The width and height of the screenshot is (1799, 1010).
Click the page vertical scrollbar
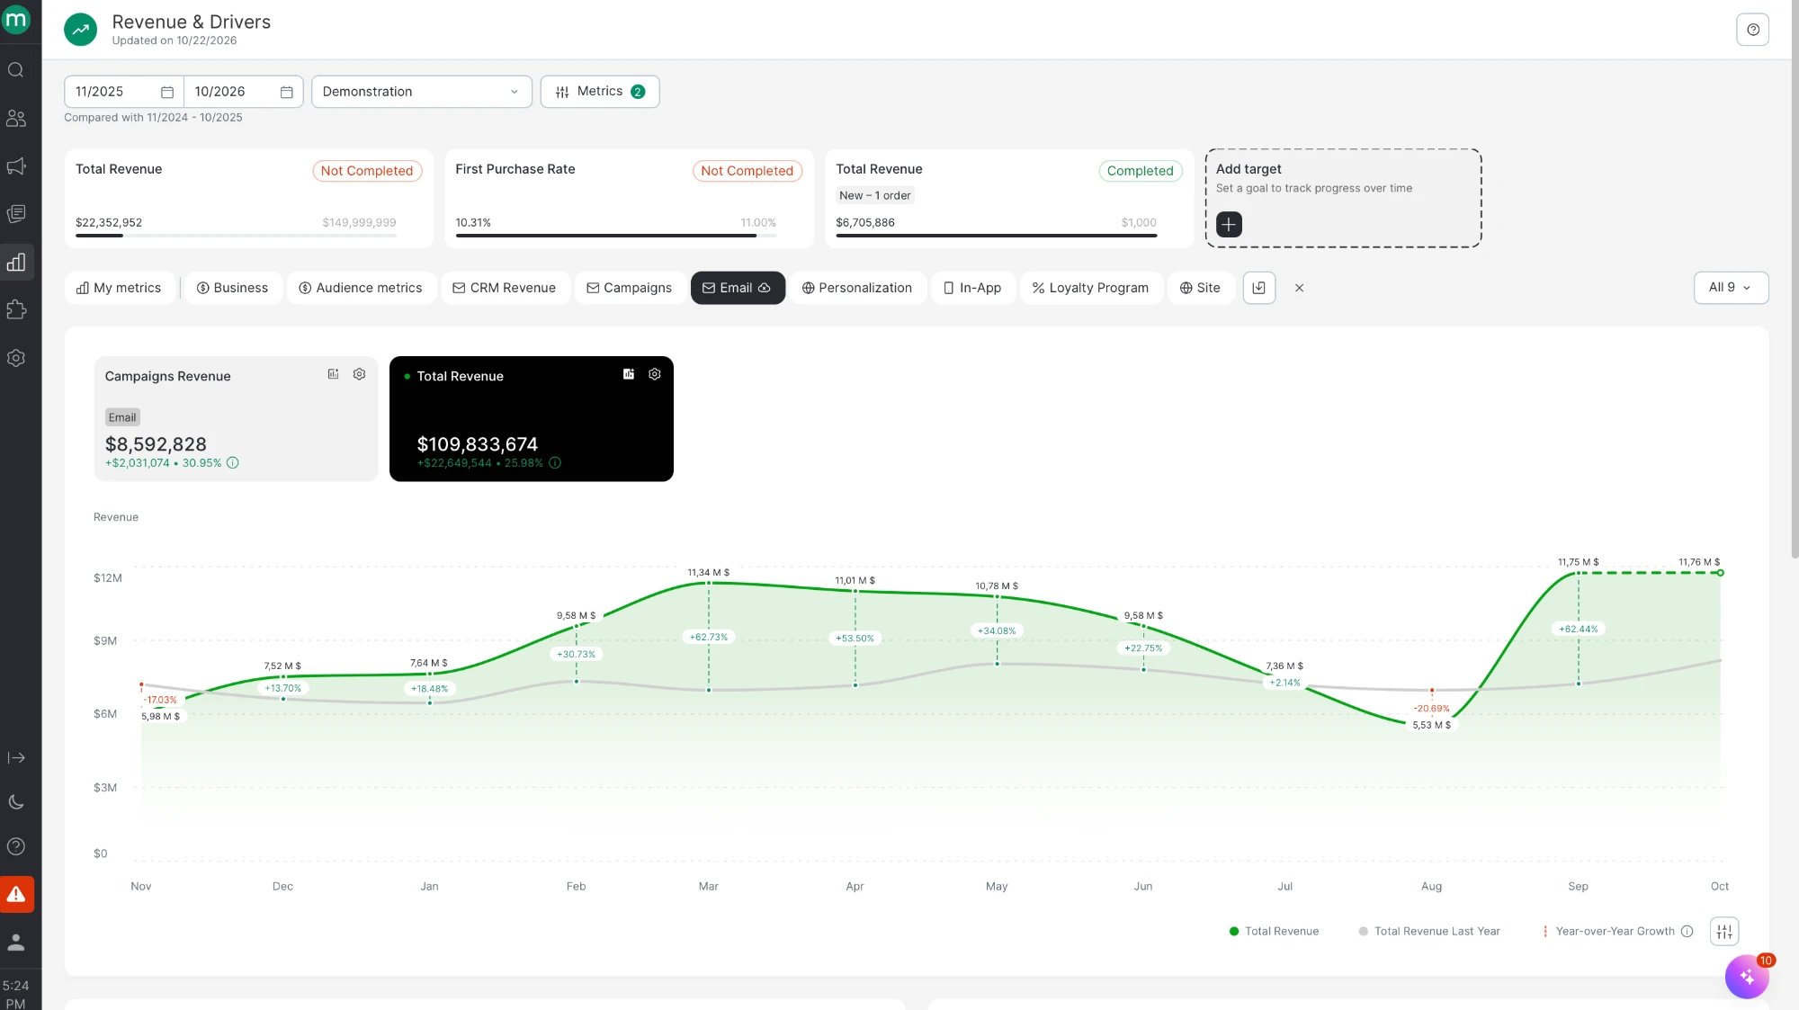(x=1795, y=279)
